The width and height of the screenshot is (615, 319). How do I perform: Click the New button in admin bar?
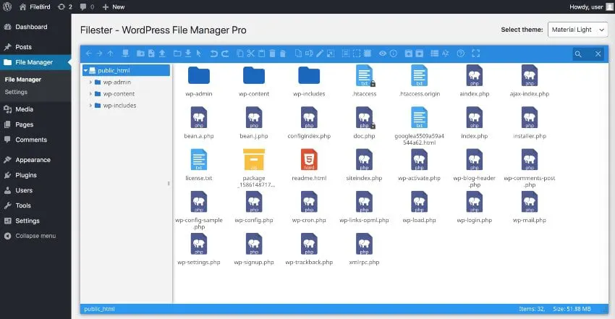114,7
